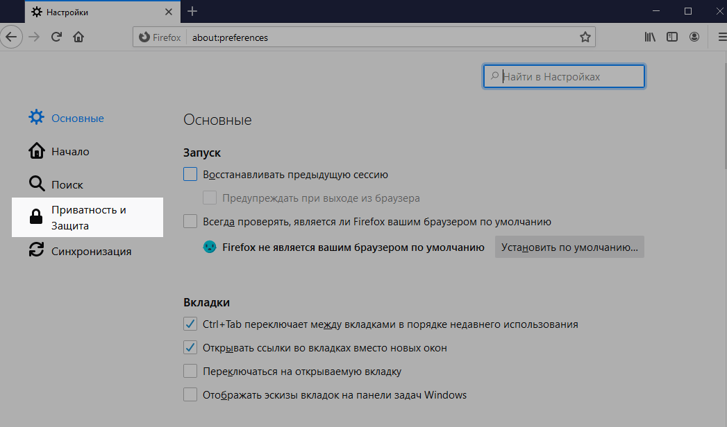Viewport: 727px width, 427px height.
Task: Open the Library bookshelf icon
Action: pyautogui.click(x=650, y=37)
